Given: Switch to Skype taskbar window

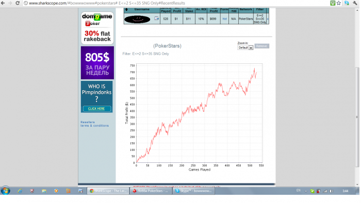Looking at the screenshot, I should pos(193,191).
